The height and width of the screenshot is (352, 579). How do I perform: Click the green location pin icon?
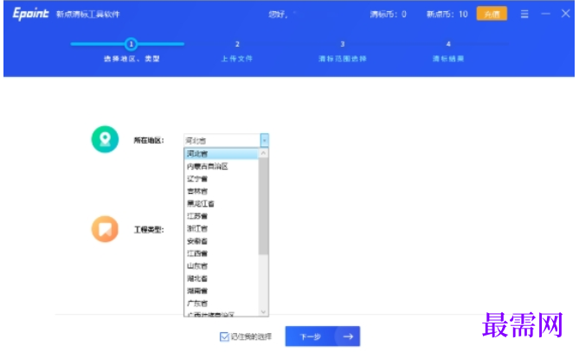click(105, 139)
